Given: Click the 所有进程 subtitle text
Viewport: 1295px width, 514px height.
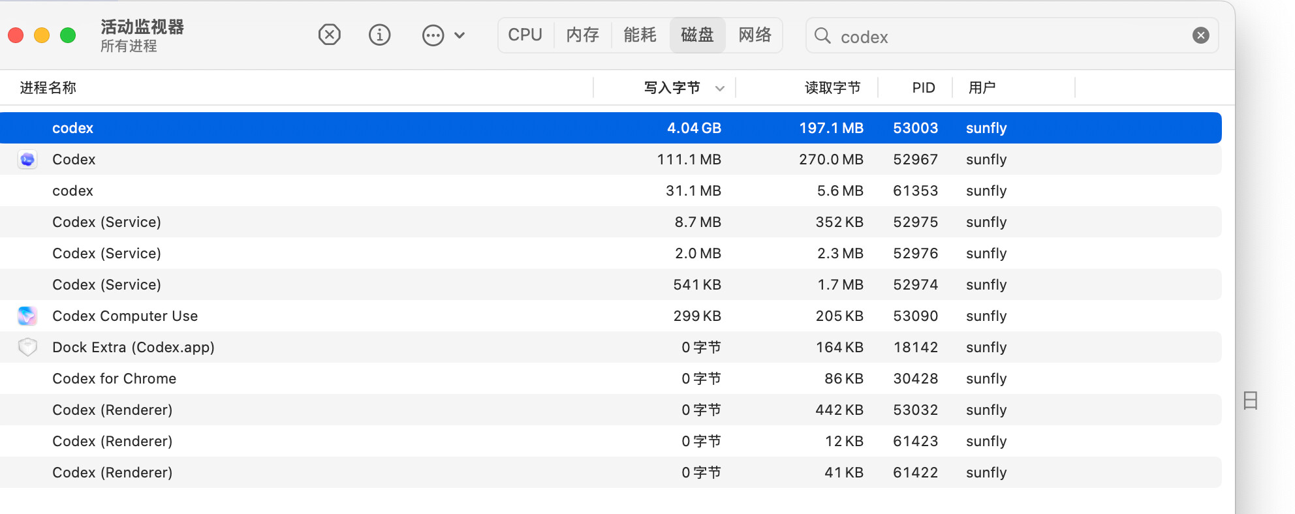Looking at the screenshot, I should click(129, 46).
